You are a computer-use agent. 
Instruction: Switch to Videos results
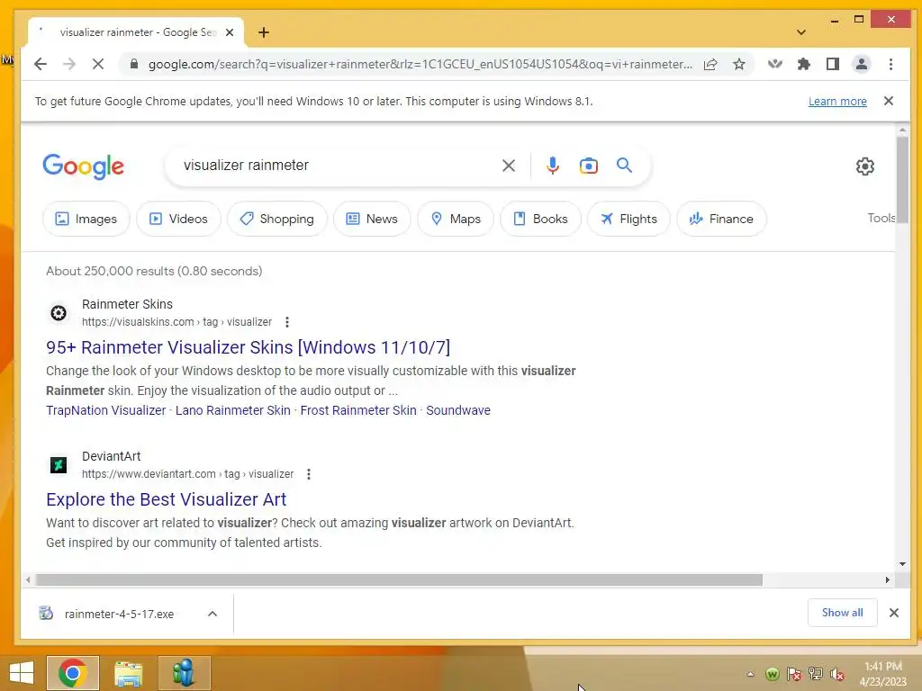[178, 219]
